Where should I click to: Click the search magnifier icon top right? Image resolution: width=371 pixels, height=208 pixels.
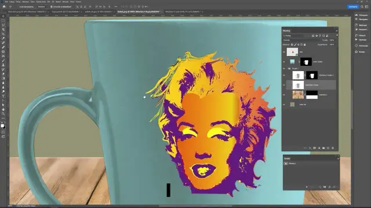[362, 6]
